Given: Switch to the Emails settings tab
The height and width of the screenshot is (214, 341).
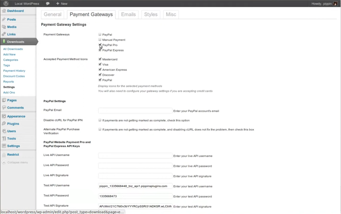Looking at the screenshot, I should [128, 14].
